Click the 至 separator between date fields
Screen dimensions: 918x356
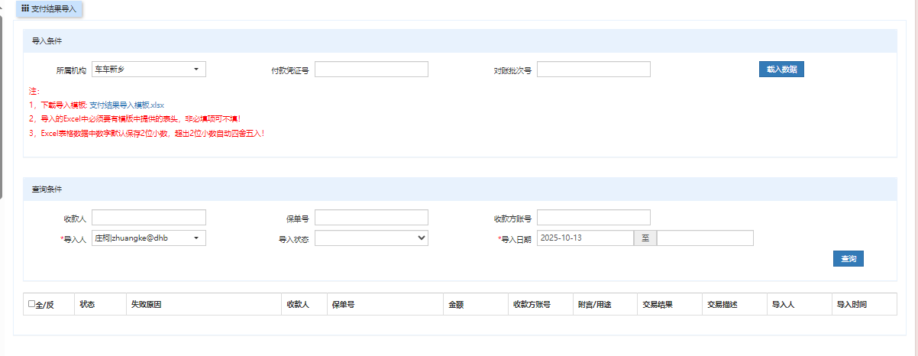click(645, 238)
